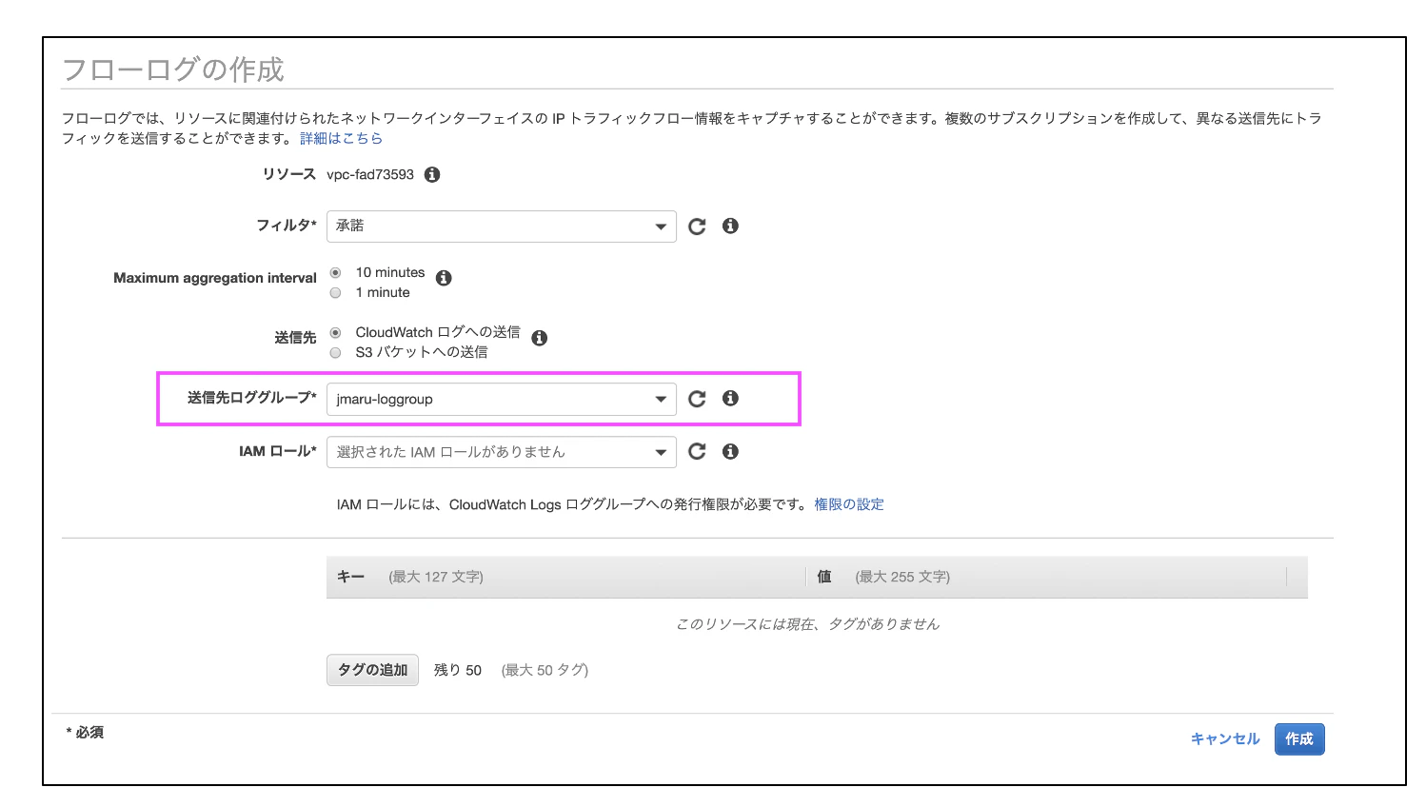Open the フィルタ dropdown showing 承諾

(x=502, y=226)
